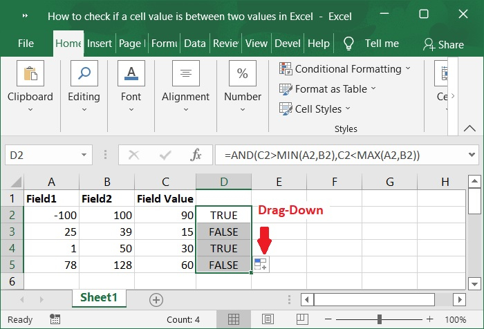The width and height of the screenshot is (484, 329).
Task: Select the Field Value header cell
Action: pyautogui.click(x=165, y=198)
